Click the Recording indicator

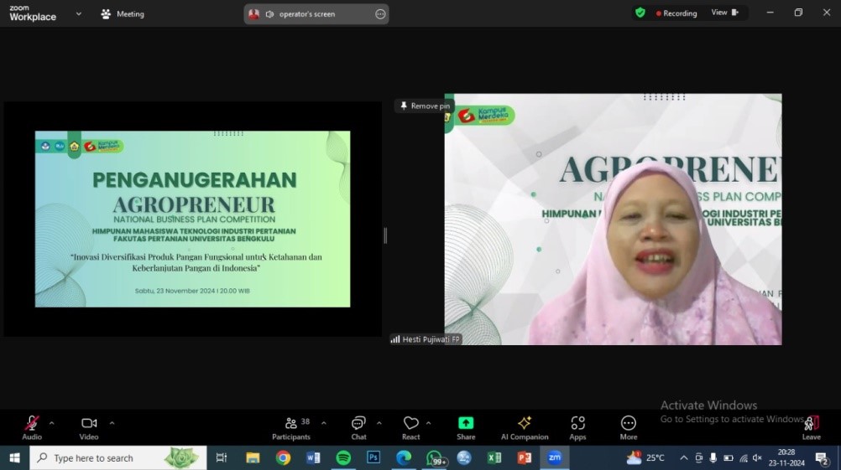click(x=676, y=13)
